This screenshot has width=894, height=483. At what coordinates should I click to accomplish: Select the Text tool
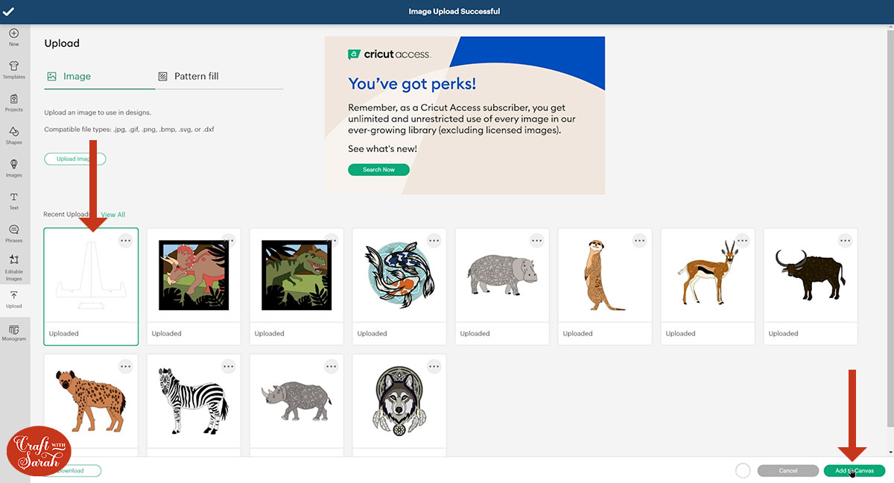[13, 201]
